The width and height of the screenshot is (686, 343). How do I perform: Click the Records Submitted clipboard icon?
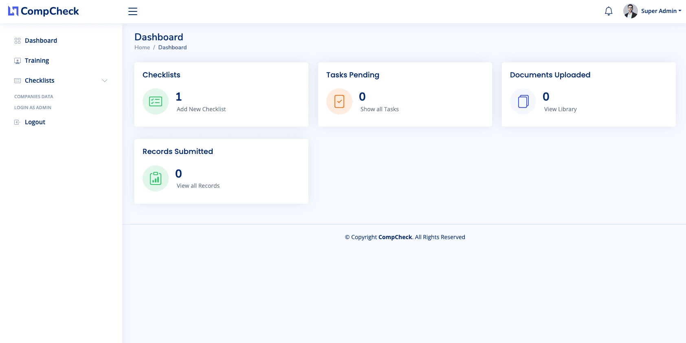(x=156, y=178)
